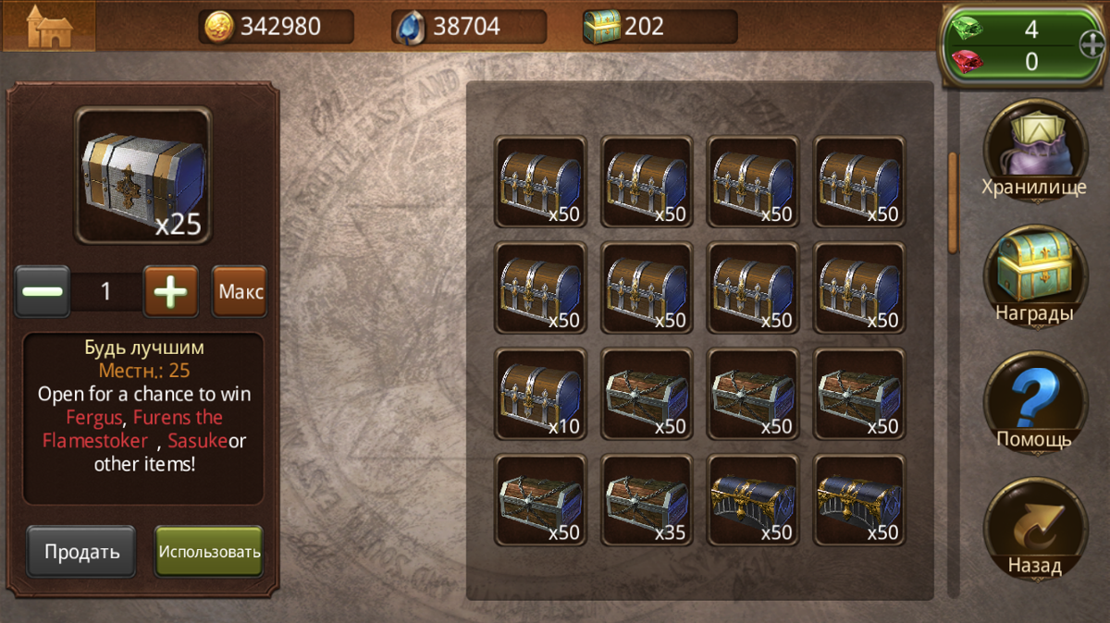This screenshot has height=623, width=1110.
Task: Select the first brown chest in the grid
Action: coord(541,182)
